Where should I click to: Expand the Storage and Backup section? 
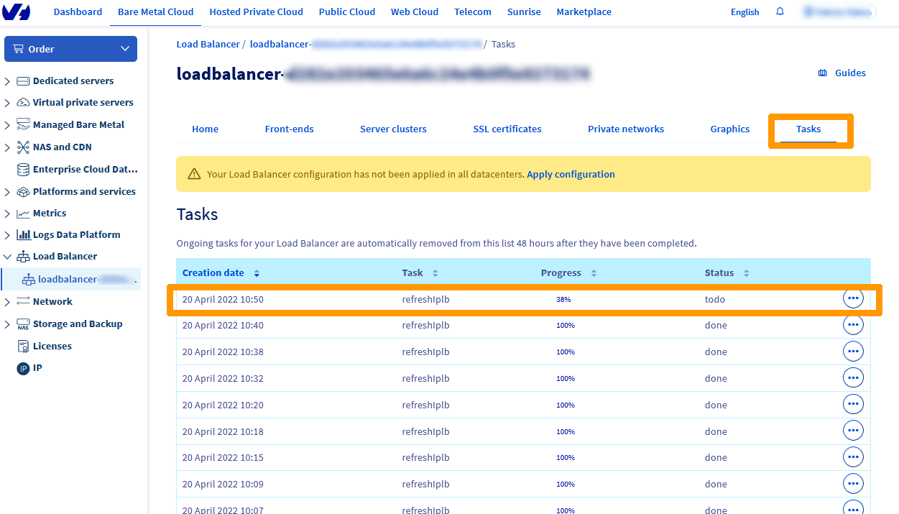pyautogui.click(x=9, y=323)
